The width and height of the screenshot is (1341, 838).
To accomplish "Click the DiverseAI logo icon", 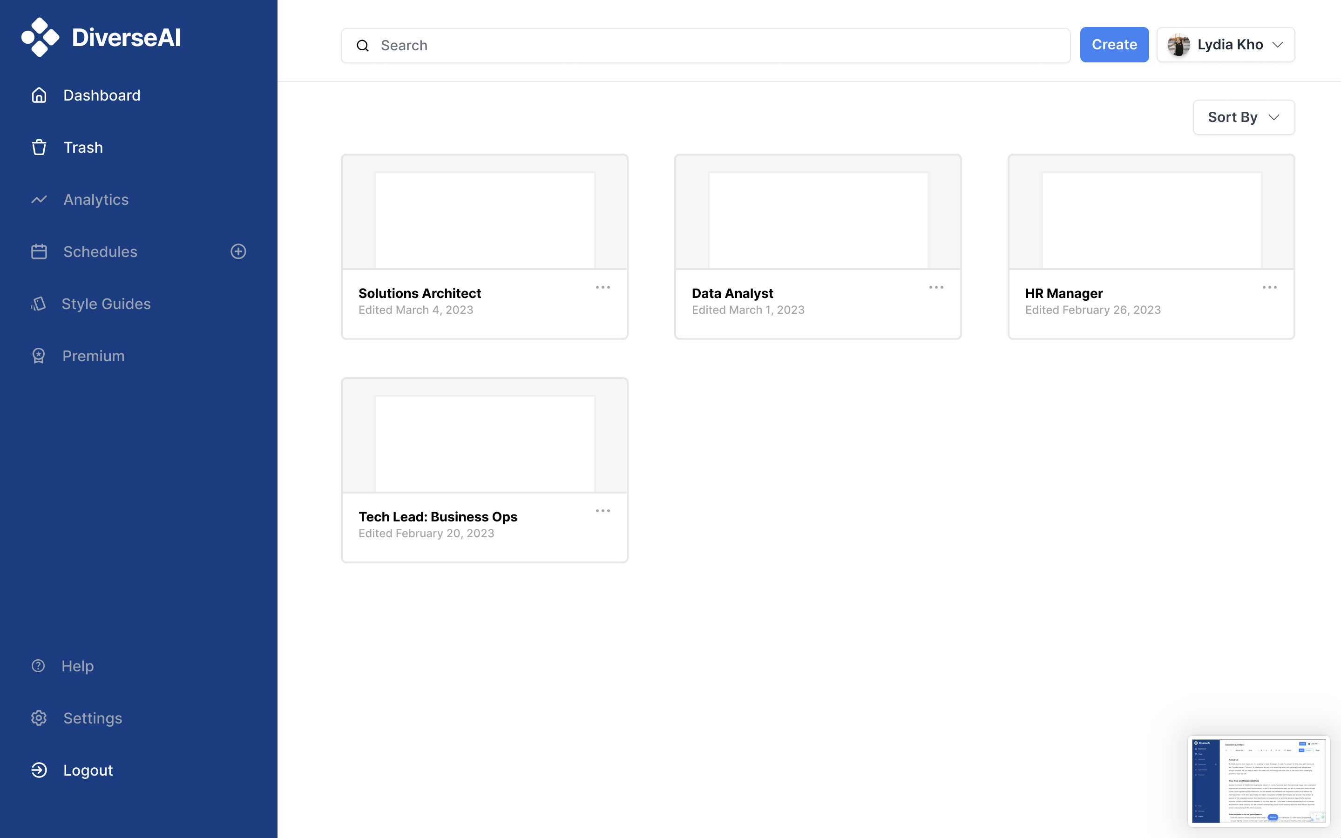I will point(40,37).
